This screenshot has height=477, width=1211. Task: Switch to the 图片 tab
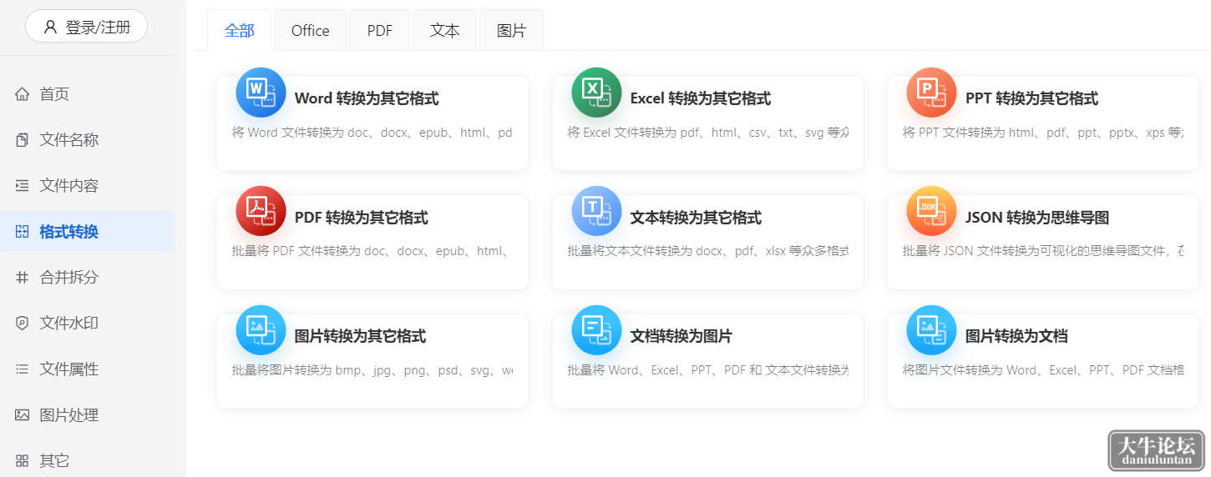pyautogui.click(x=512, y=31)
